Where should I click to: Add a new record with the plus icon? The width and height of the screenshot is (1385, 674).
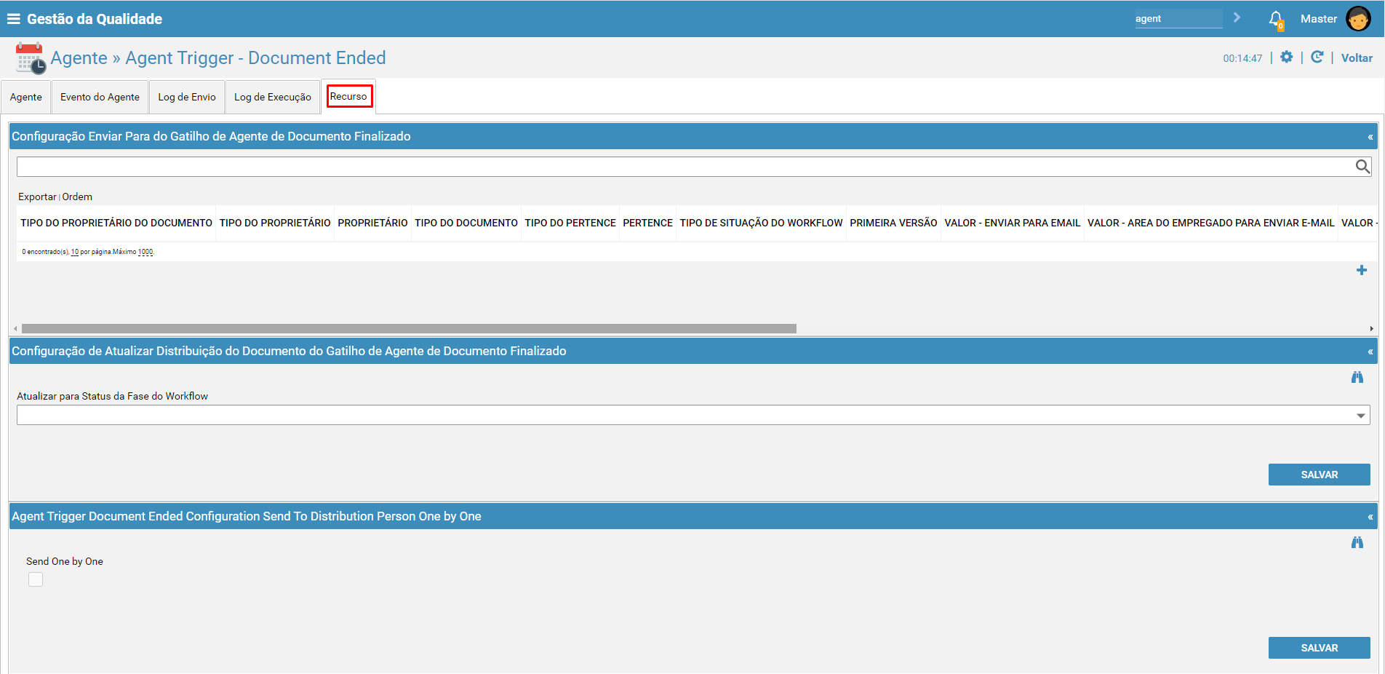(x=1362, y=270)
